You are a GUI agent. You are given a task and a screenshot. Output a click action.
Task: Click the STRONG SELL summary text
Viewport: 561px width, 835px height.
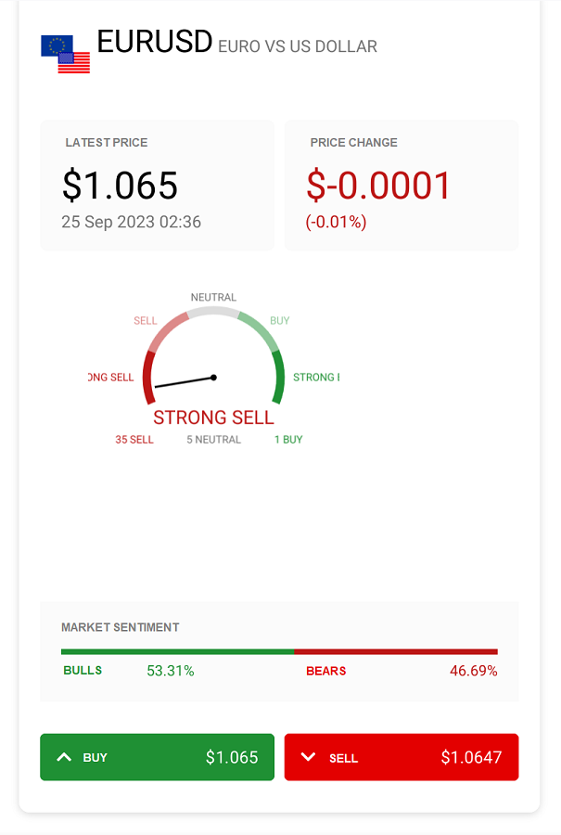point(213,417)
